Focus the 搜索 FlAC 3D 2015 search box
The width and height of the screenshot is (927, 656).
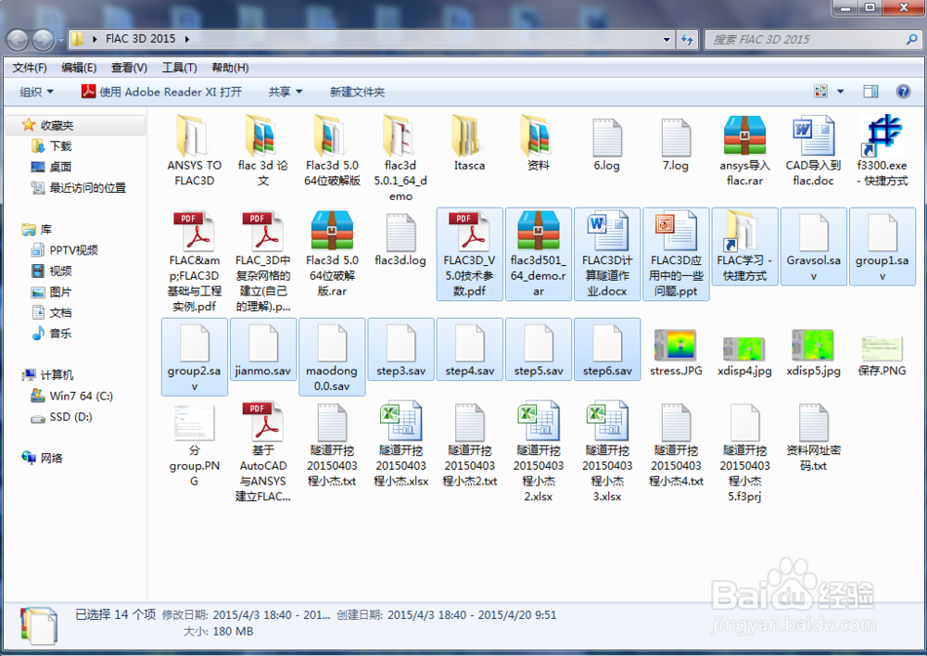[x=812, y=40]
